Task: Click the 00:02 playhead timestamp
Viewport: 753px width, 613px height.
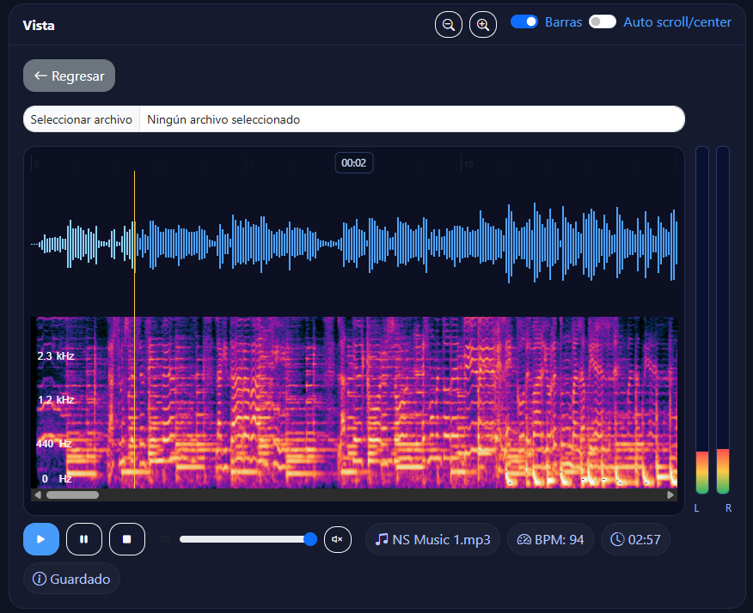Action: point(354,162)
